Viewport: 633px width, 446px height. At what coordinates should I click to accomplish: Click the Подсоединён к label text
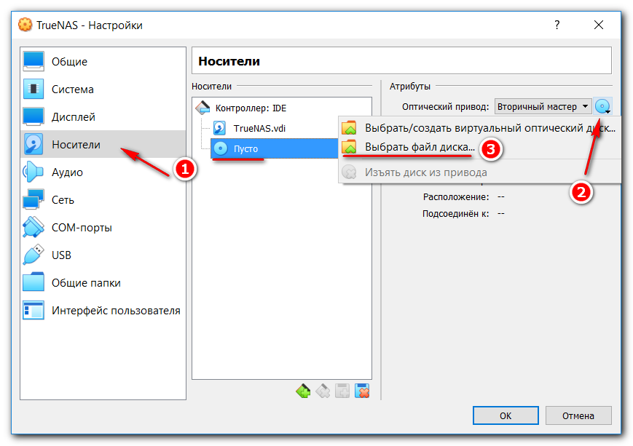[455, 213]
